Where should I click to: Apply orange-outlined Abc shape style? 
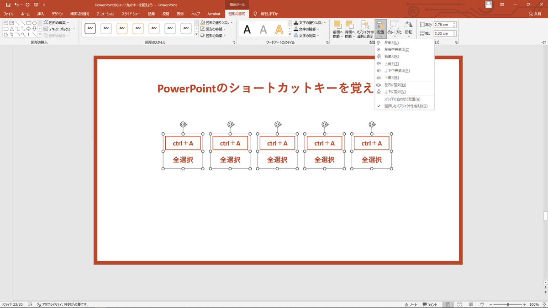coord(122,28)
